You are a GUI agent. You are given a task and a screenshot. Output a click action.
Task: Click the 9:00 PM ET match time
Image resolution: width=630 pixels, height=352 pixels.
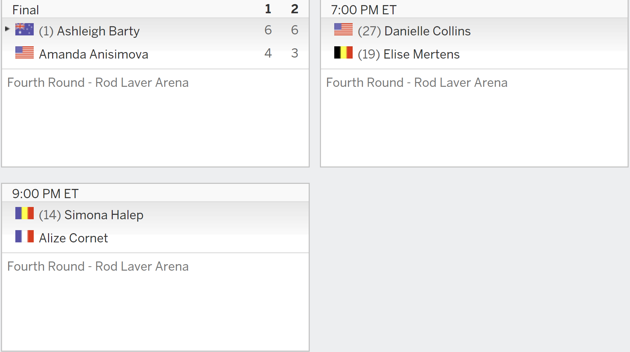(45, 194)
